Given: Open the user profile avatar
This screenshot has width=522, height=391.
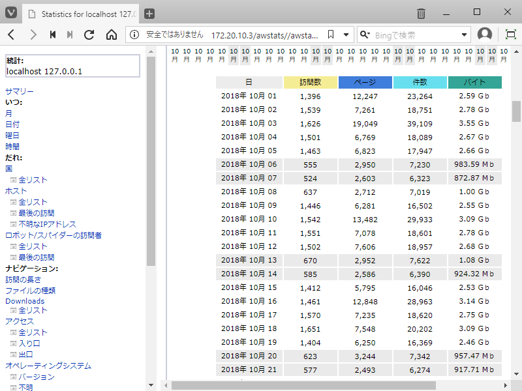Looking at the screenshot, I should tap(485, 35).
